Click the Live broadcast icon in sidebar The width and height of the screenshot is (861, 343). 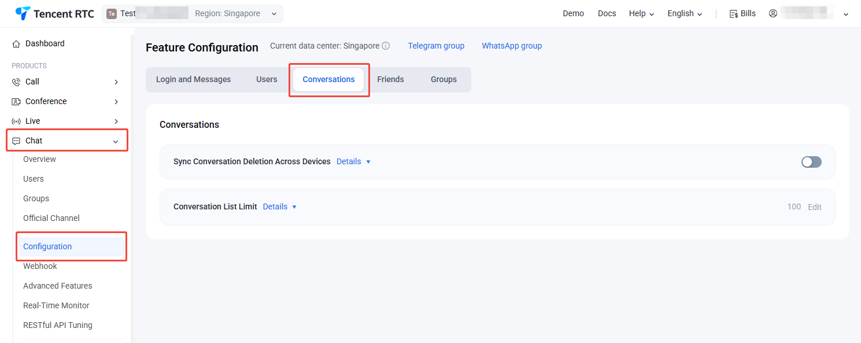tap(16, 121)
